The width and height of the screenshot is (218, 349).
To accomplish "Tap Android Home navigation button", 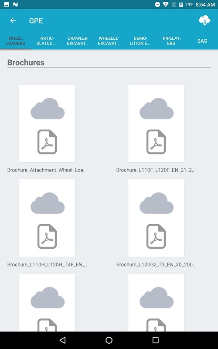I will click(x=109, y=340).
